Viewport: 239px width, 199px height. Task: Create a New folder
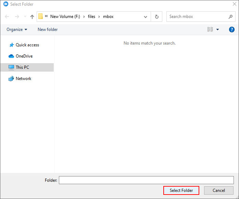(48, 30)
